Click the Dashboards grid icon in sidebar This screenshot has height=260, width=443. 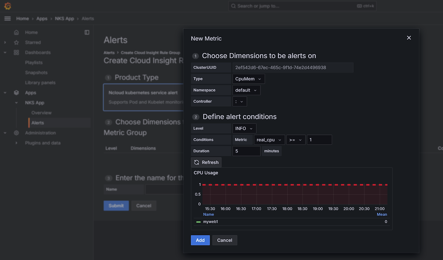pyautogui.click(x=16, y=52)
